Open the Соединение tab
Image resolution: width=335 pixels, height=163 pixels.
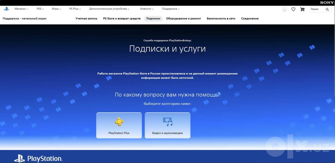point(250,18)
